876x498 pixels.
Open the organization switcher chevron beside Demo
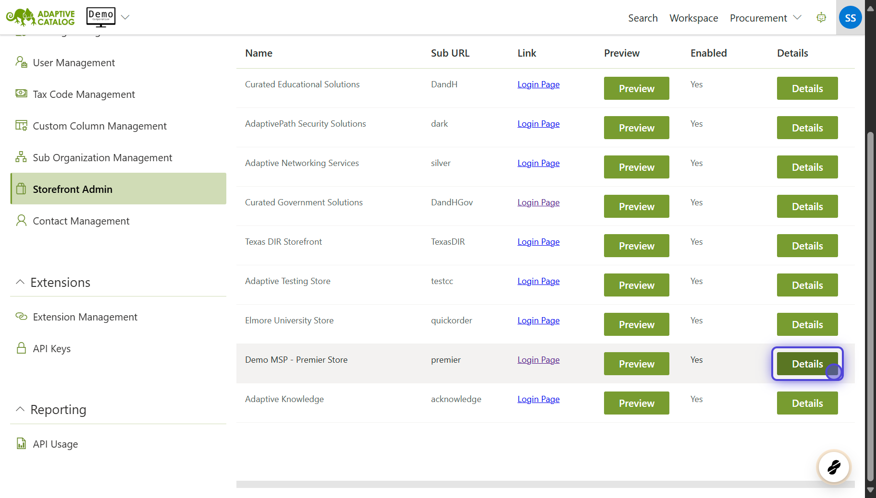pos(125,17)
